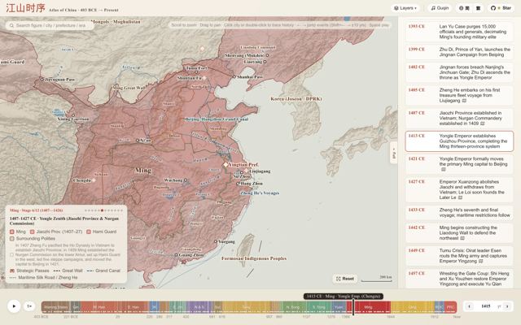Viewport: 521px width, 325px height.
Task: Click the Chengdu marker on map
Action: [x=94, y=180]
